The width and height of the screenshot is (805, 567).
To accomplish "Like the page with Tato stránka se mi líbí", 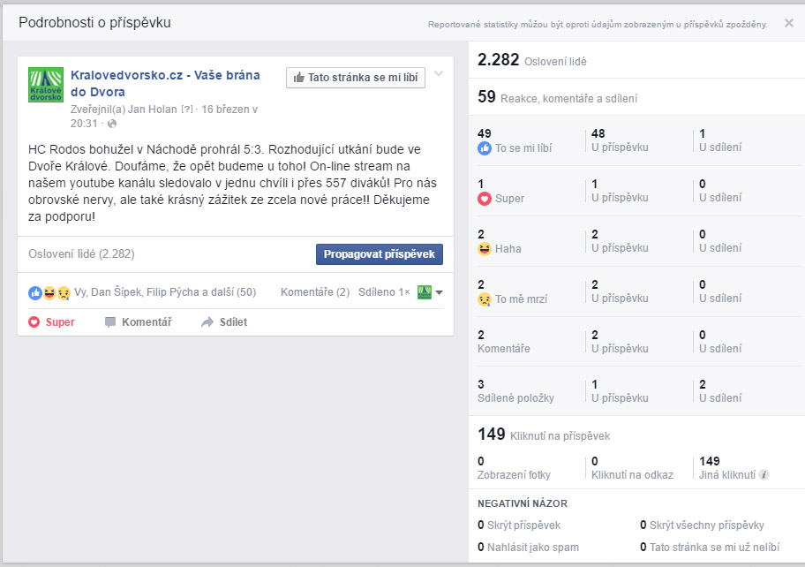I will click(356, 78).
